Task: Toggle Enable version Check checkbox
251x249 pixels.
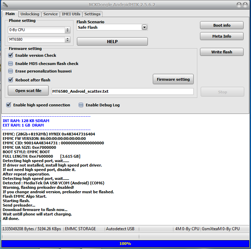Action: pyautogui.click(x=11, y=55)
